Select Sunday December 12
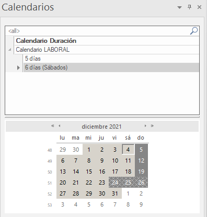The image size is (207, 217). click(x=141, y=161)
